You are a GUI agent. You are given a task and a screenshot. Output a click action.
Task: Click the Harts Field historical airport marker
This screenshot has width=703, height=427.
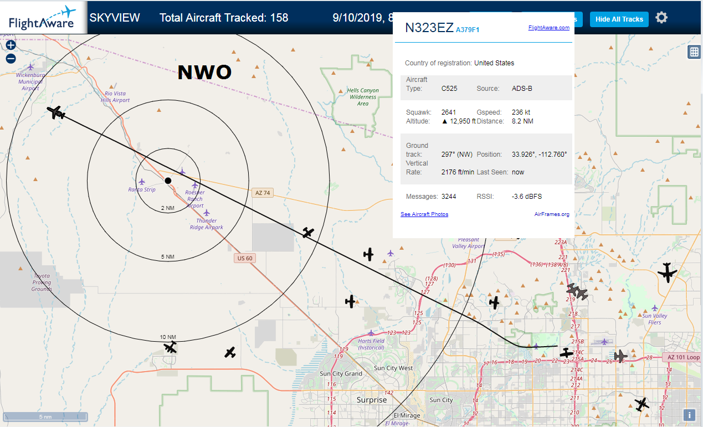pyautogui.click(x=371, y=333)
